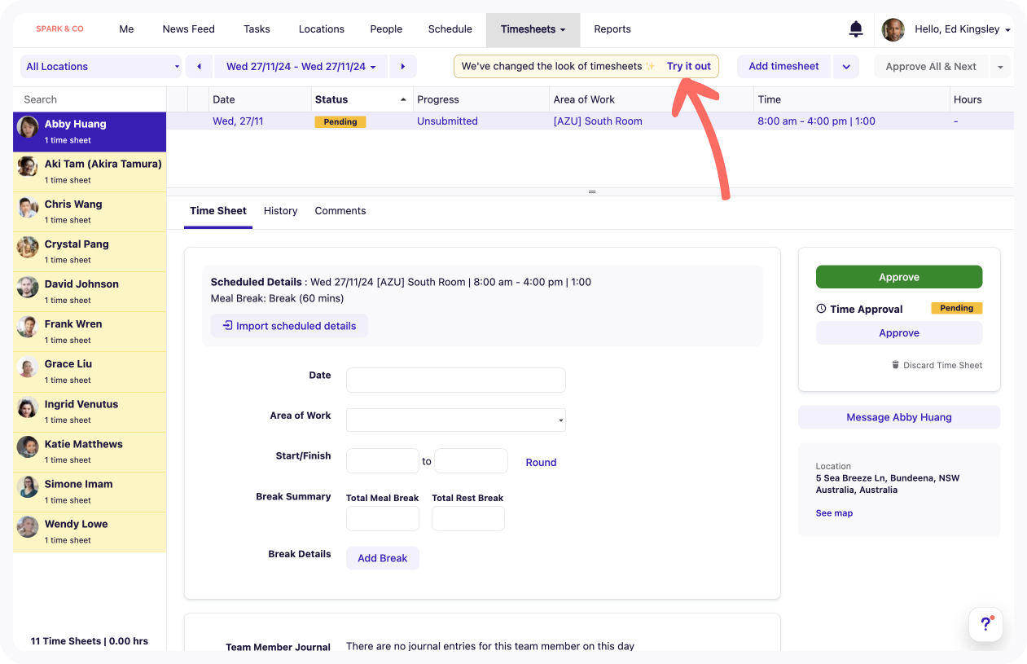Select Wendy Lowe in the staff list
The image size is (1027, 664).
(x=90, y=531)
